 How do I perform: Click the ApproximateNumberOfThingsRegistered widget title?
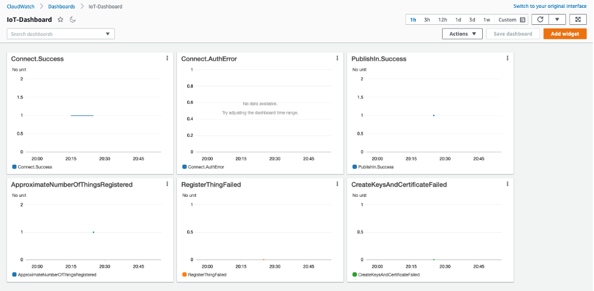(72, 185)
